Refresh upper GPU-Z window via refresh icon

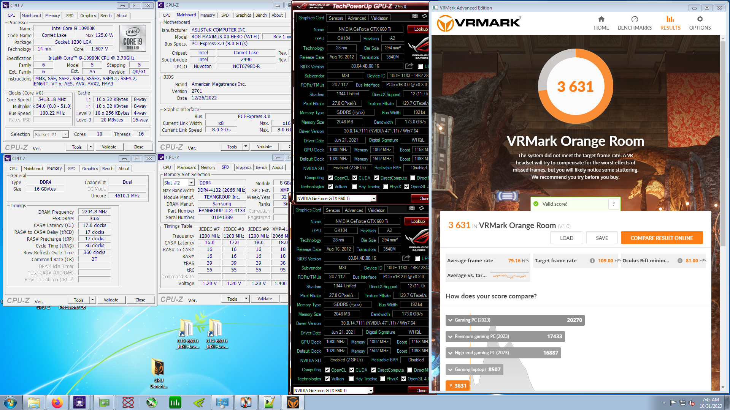(424, 16)
